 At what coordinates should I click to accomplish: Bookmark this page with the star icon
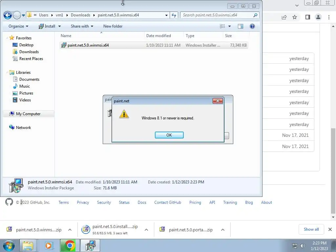(295, 17)
